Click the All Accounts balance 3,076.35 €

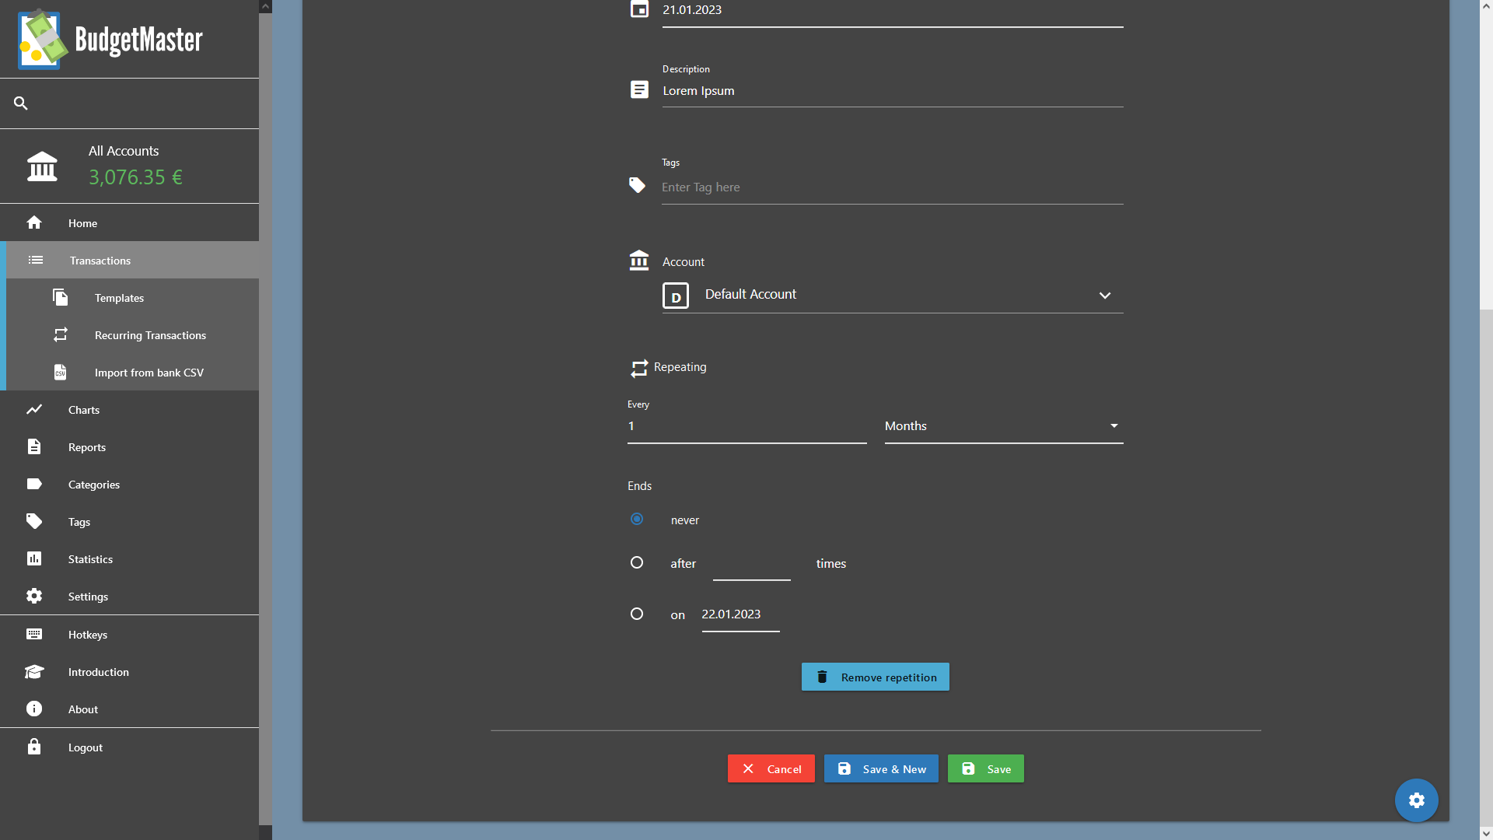point(135,177)
